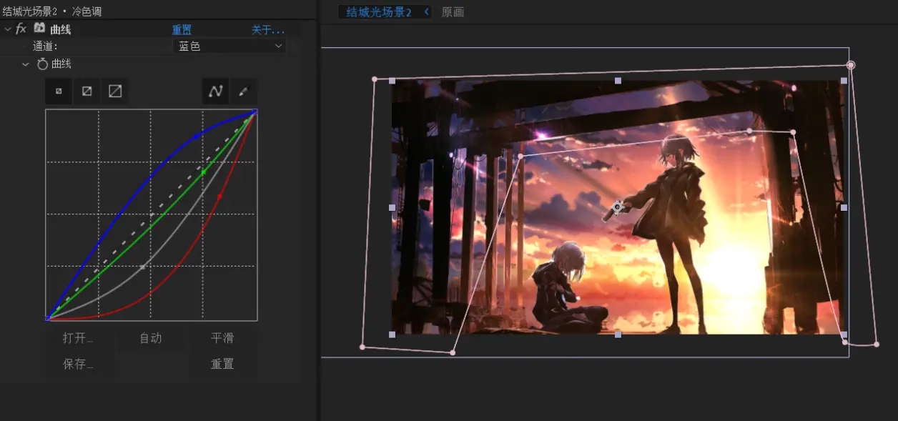The image size is (898, 421).
Task: Select the large curve graph size icon
Action: point(114,91)
